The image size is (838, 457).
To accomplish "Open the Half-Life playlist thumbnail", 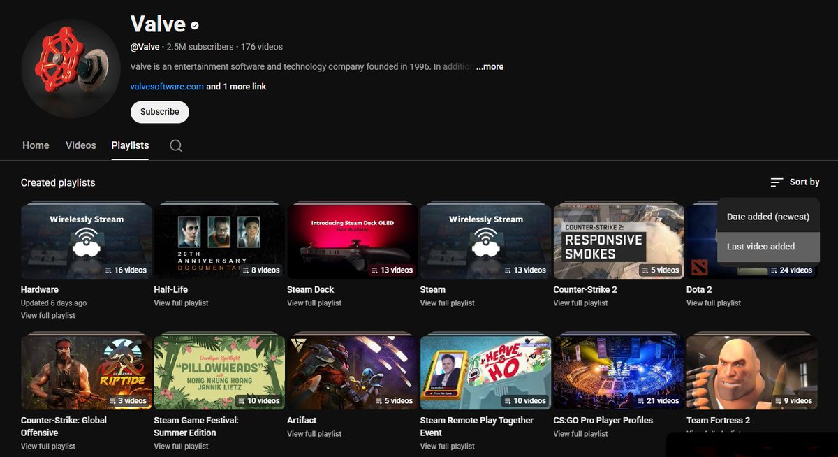I will [x=219, y=242].
